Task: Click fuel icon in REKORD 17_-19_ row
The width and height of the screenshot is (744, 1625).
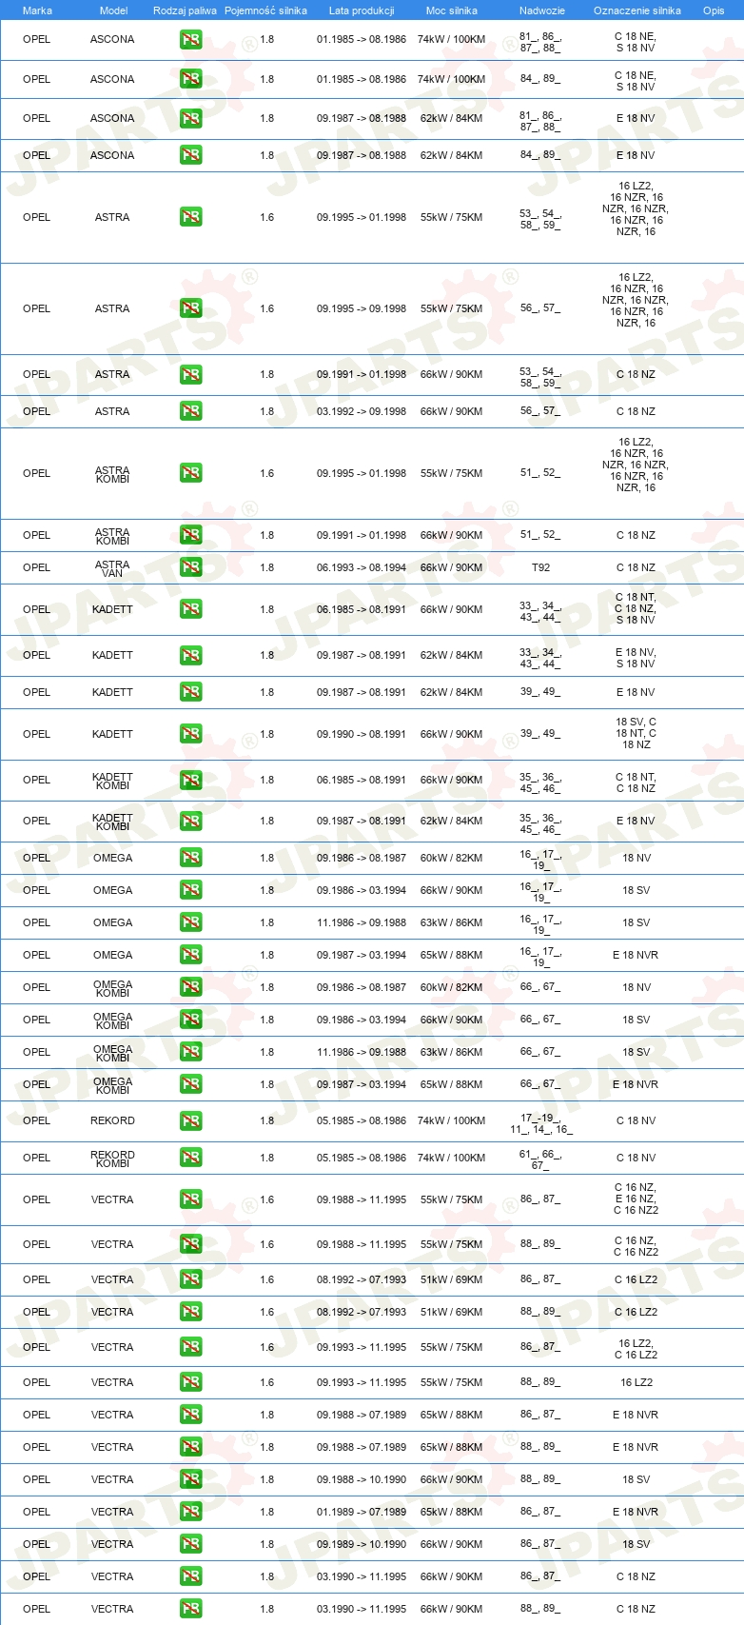Action: pos(190,1120)
